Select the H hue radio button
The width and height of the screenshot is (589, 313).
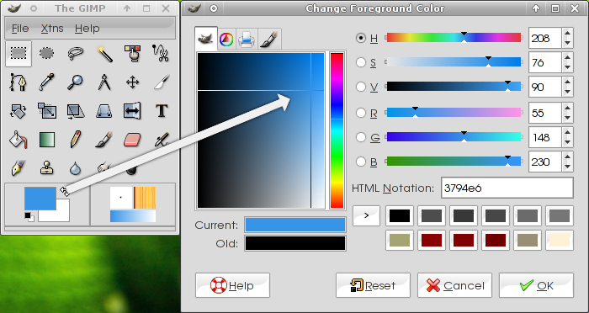[x=361, y=38]
